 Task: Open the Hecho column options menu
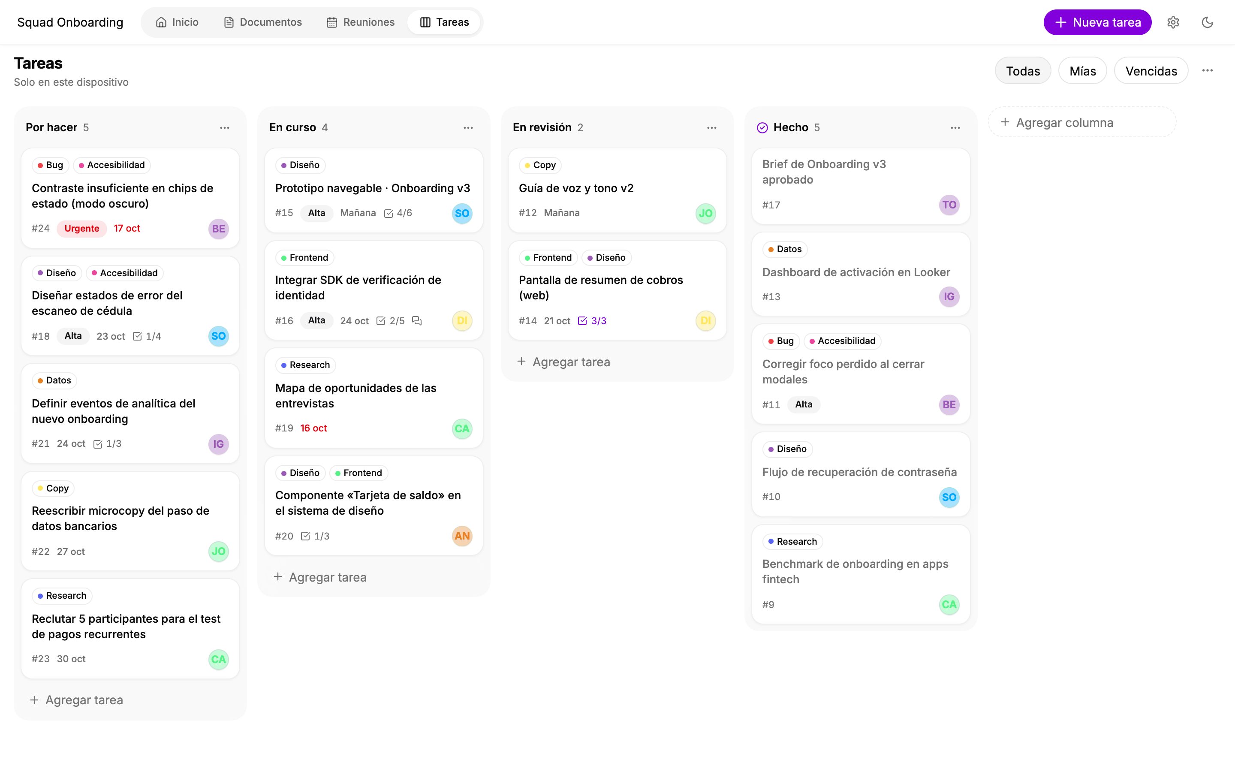tap(955, 128)
